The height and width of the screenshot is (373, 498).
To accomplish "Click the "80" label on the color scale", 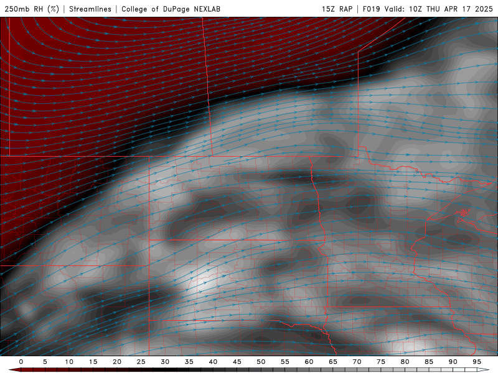I will click(405, 362).
